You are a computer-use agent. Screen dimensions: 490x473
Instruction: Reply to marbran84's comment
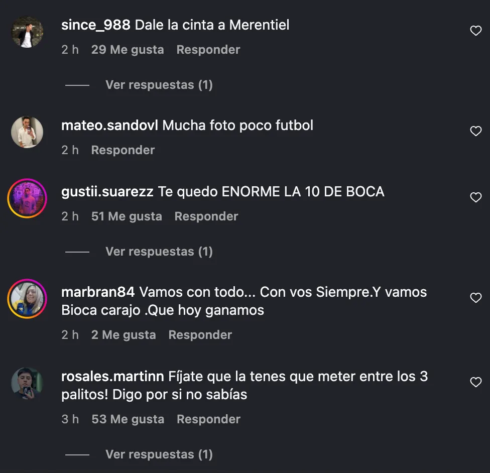click(x=200, y=335)
